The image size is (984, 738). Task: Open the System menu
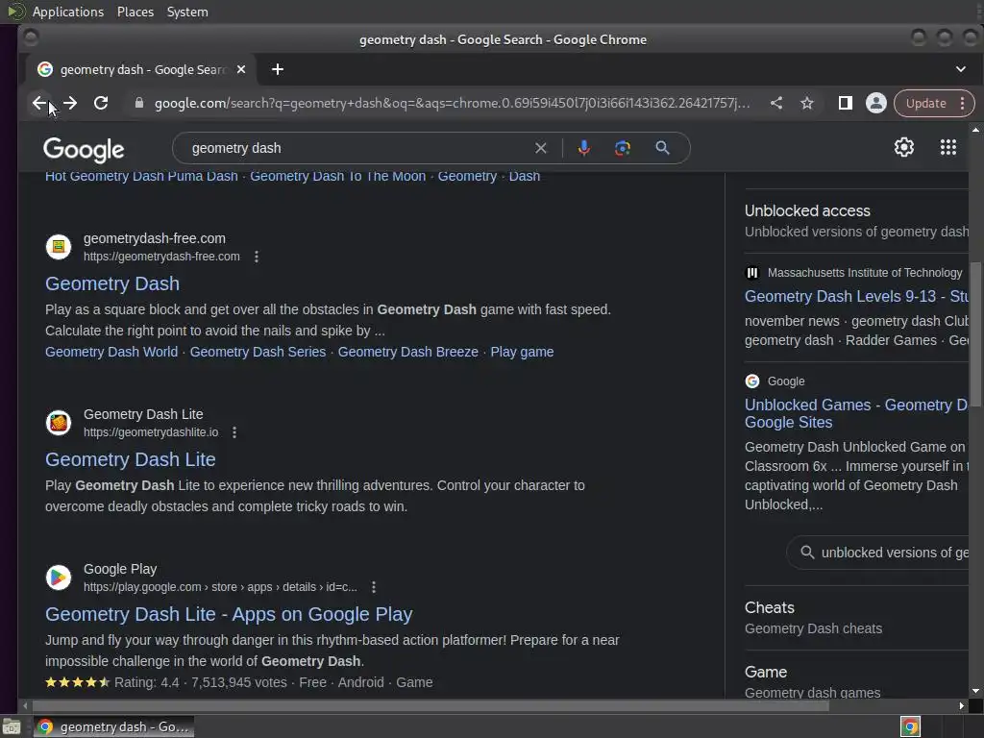point(187,12)
